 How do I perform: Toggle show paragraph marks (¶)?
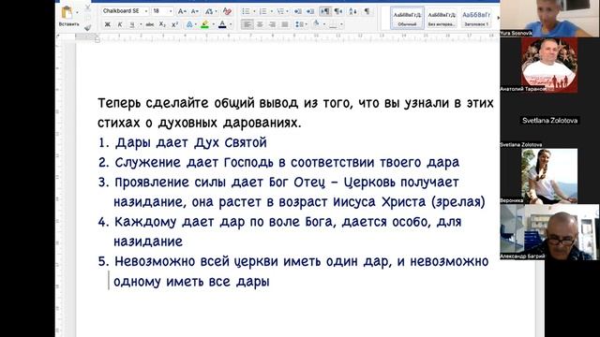pos(367,11)
